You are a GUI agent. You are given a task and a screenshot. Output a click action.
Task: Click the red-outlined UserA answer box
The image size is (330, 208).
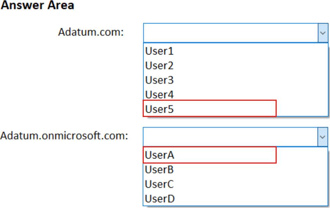(x=209, y=155)
